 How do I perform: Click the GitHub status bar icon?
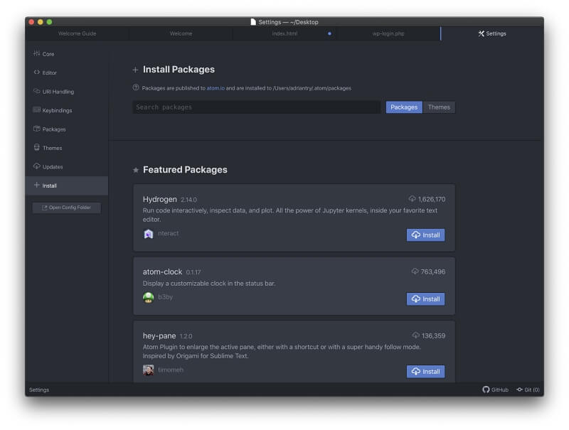click(486, 389)
